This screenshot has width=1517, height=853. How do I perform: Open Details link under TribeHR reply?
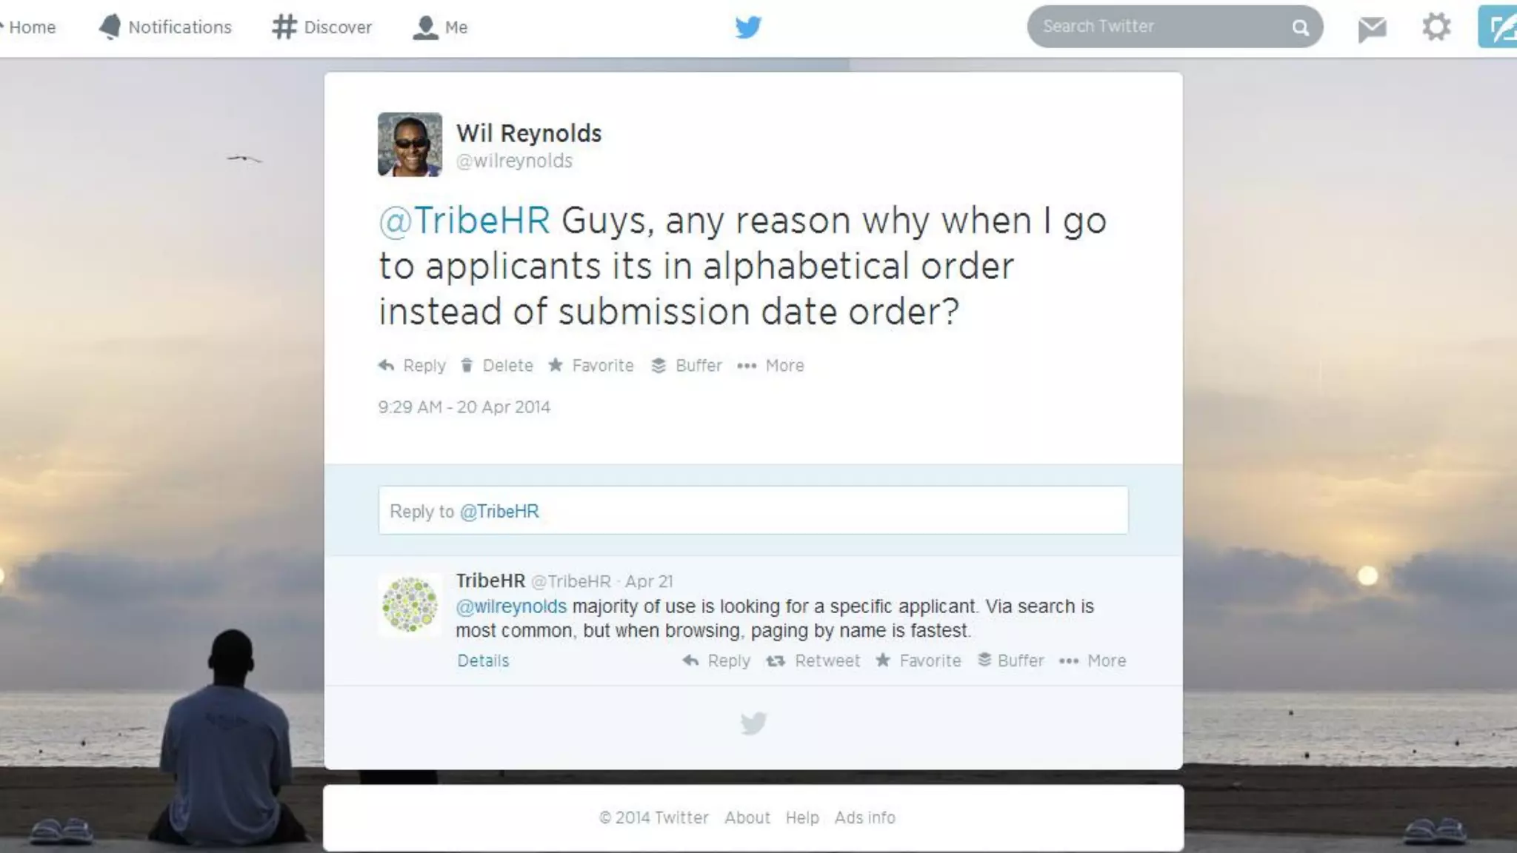[x=483, y=660]
